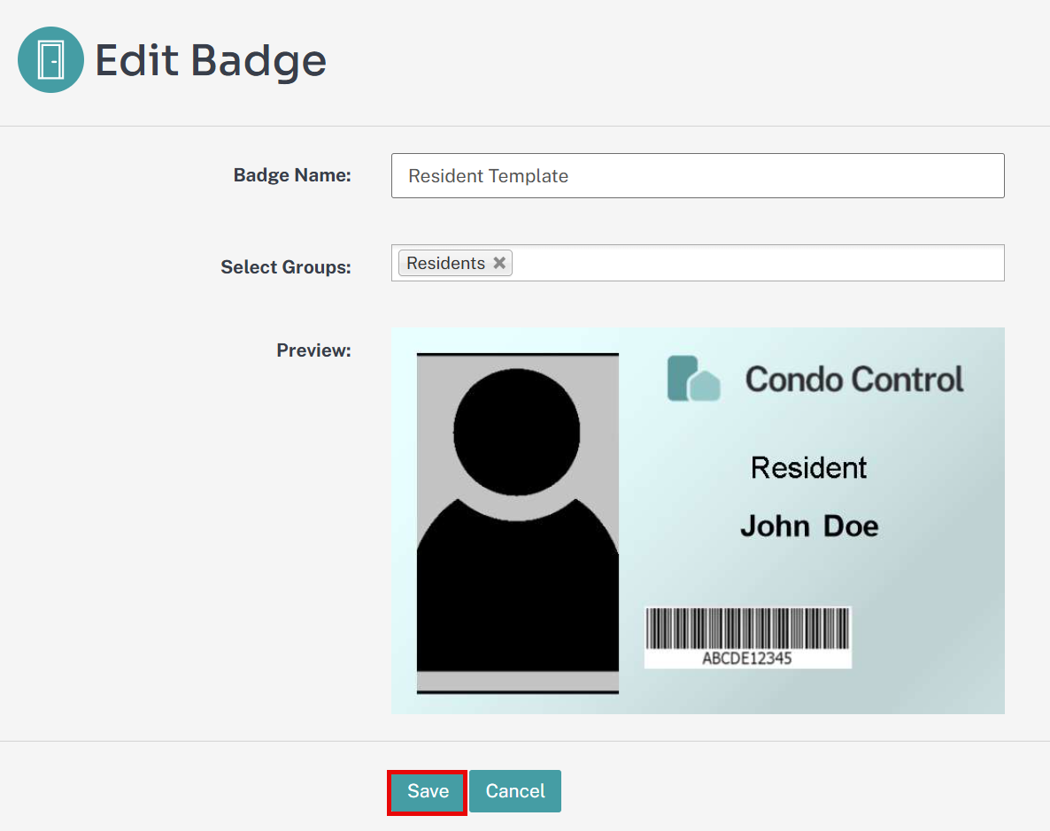The height and width of the screenshot is (831, 1050).
Task: Click the John Doe name on the badge
Action: click(808, 525)
